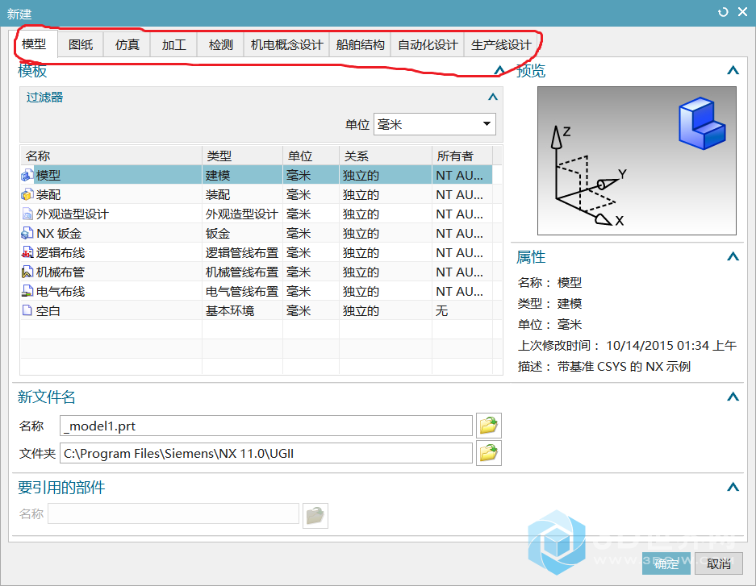Sort by the 单位 column header

click(x=311, y=156)
